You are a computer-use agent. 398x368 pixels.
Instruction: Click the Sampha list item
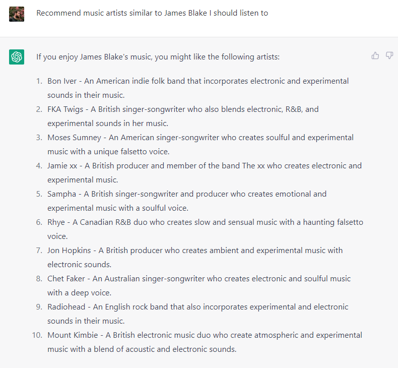[187, 201]
